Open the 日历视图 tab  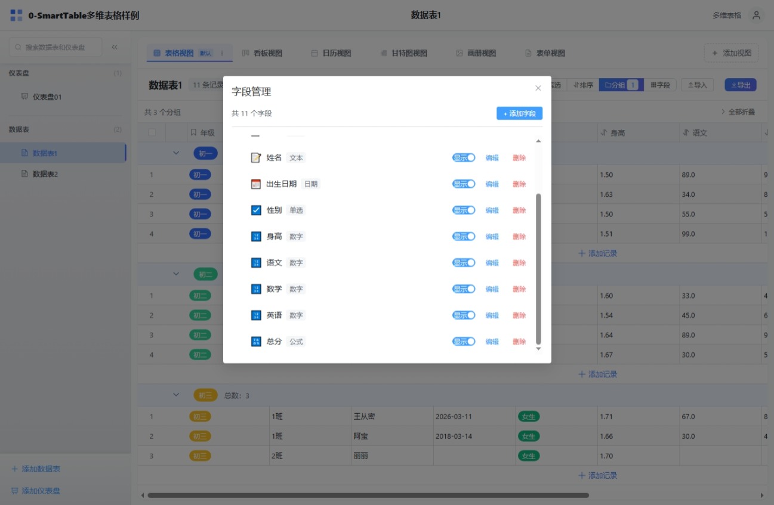point(331,53)
